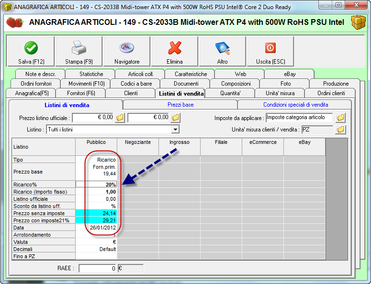Click the Ingrosso column header
The width and height of the screenshot is (371, 284).
(180, 147)
